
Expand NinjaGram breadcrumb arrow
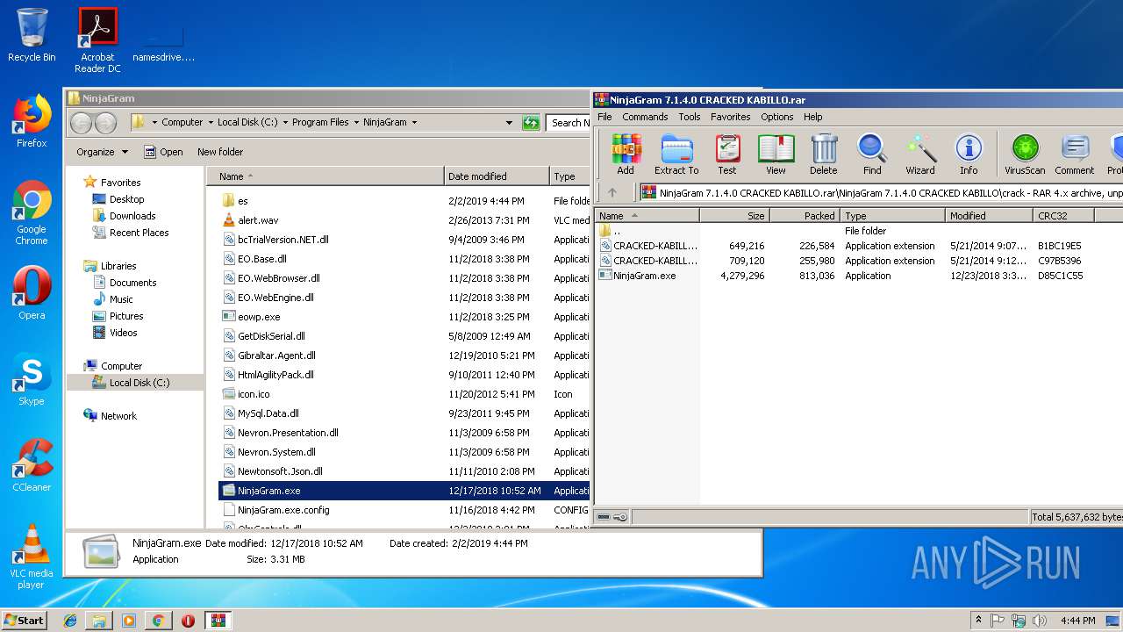414,123
